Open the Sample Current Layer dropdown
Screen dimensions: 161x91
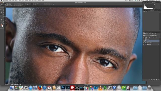(x=47, y=4)
